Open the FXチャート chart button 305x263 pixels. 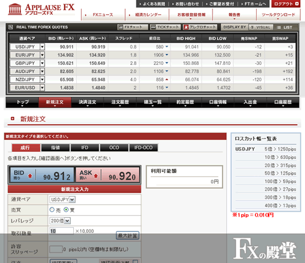[x=133, y=27]
